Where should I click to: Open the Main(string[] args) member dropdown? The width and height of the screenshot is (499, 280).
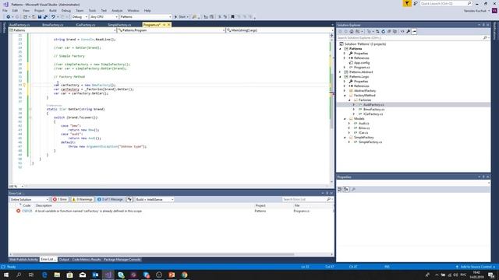pos(279,30)
